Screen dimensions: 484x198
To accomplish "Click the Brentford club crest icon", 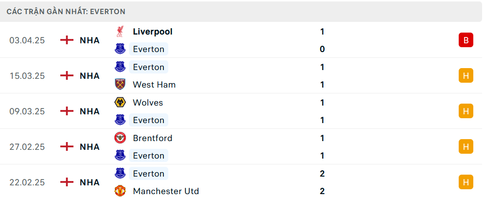I will [120, 138].
